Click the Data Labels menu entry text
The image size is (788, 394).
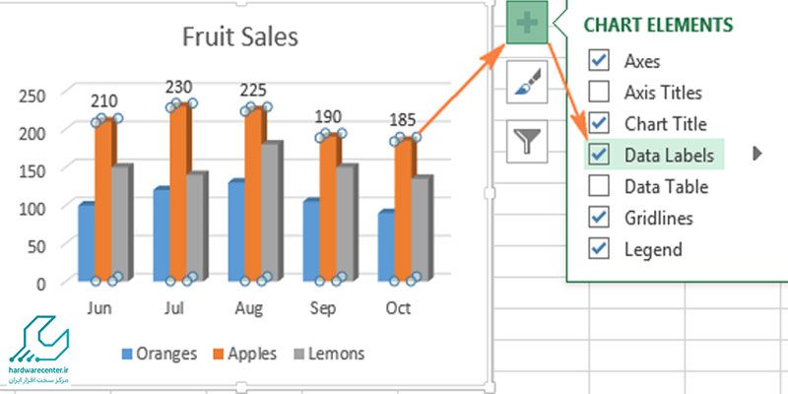669,155
